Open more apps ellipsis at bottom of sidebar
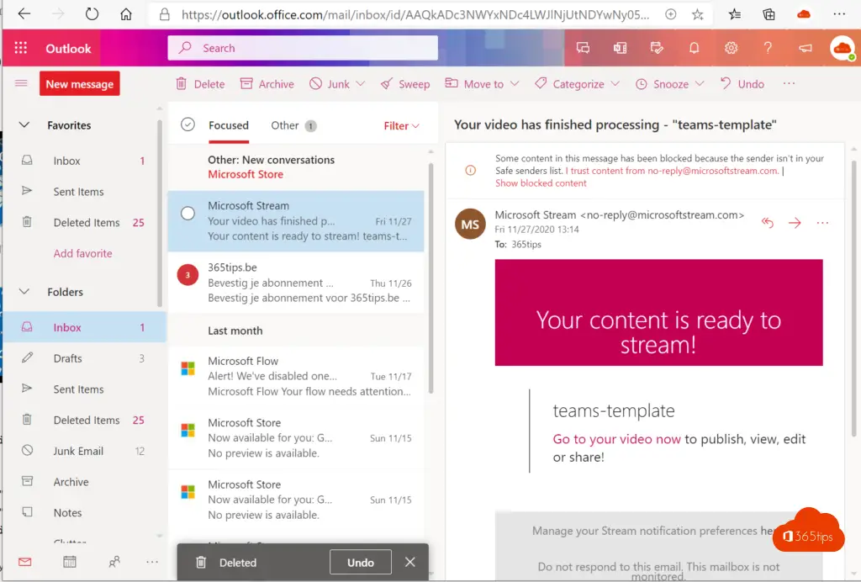This screenshot has width=861, height=582. [x=152, y=562]
